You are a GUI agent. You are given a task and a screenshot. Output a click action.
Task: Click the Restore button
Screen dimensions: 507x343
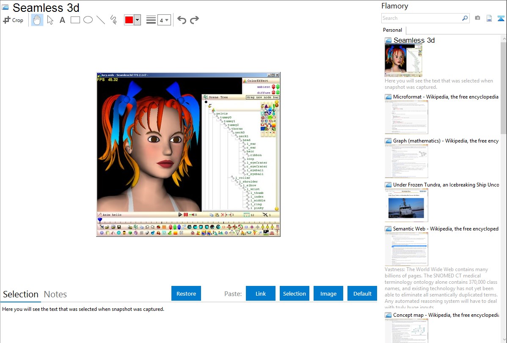click(186, 294)
